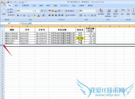Apply comma style number format
This screenshot has height=99, width=135.
click(x=88, y=15)
